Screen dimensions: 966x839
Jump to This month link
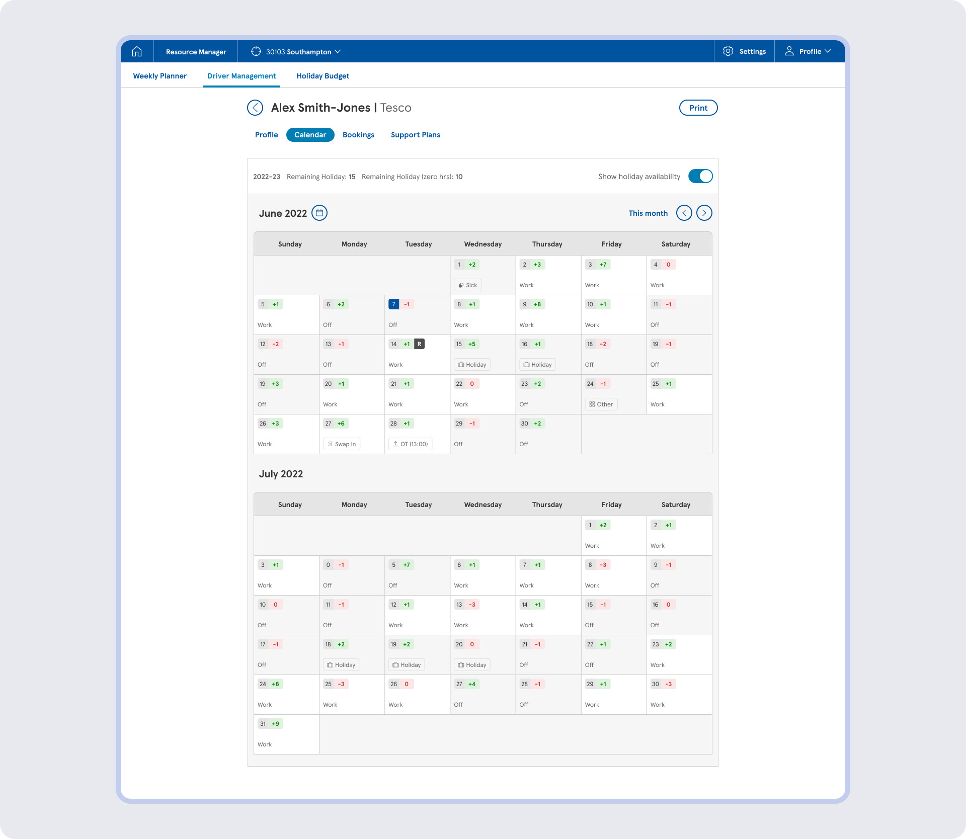coord(648,213)
